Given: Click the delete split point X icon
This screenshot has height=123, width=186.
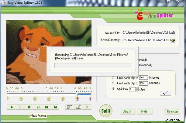Looking at the screenshot, I should [x=87, y=107].
